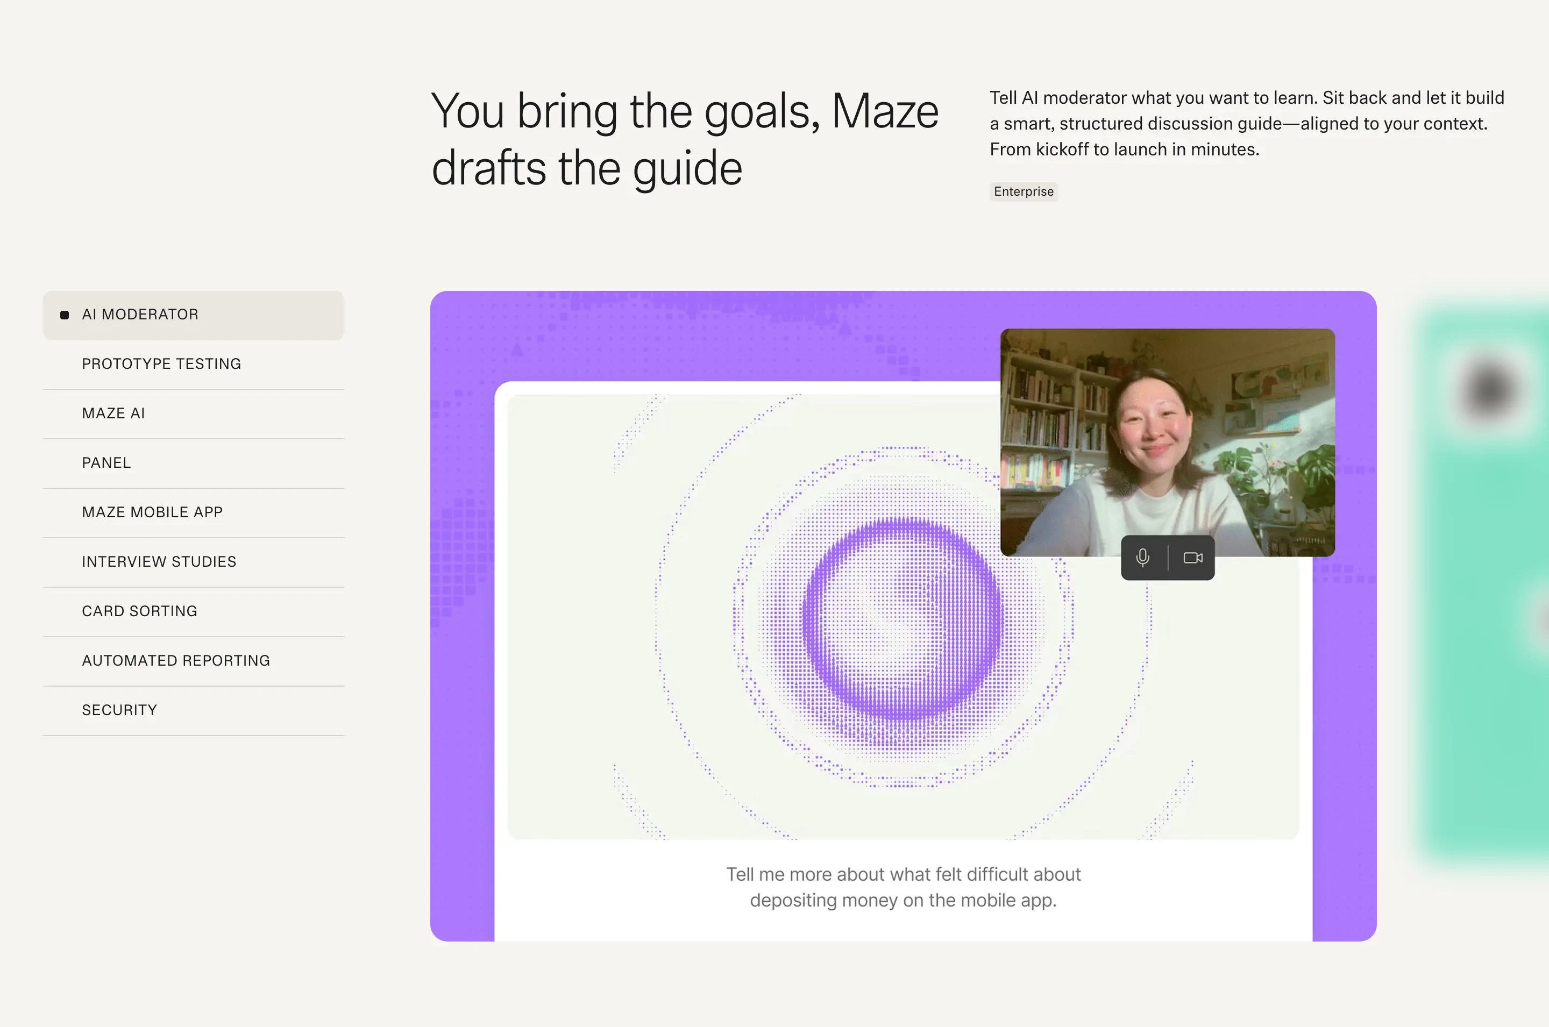Select the AI Moderator tab
Screen dimensions: 1549x1027
coord(193,315)
